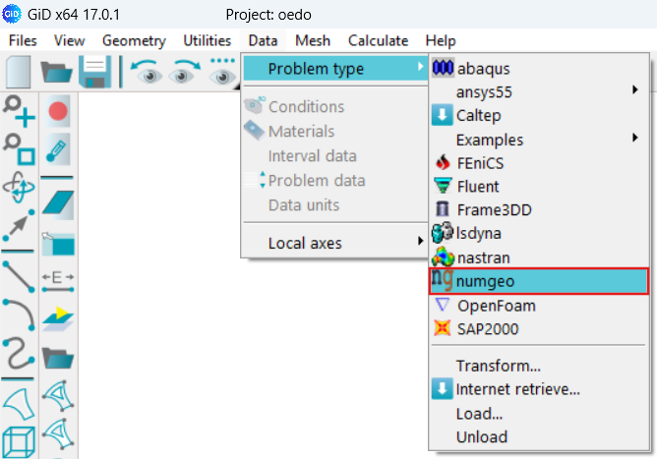Select the teal parallelogram surface icon
Screen dimensions: 657x459
58,204
